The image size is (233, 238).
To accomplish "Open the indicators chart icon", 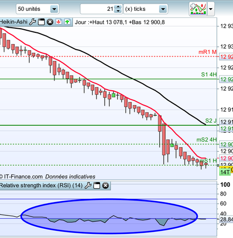I will [x=198, y=9].
